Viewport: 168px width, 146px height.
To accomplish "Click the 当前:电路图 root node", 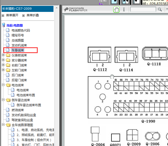I will point(15,25).
